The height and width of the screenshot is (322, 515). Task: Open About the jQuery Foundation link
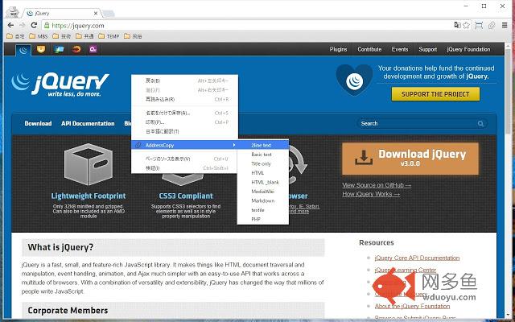[x=412, y=306]
